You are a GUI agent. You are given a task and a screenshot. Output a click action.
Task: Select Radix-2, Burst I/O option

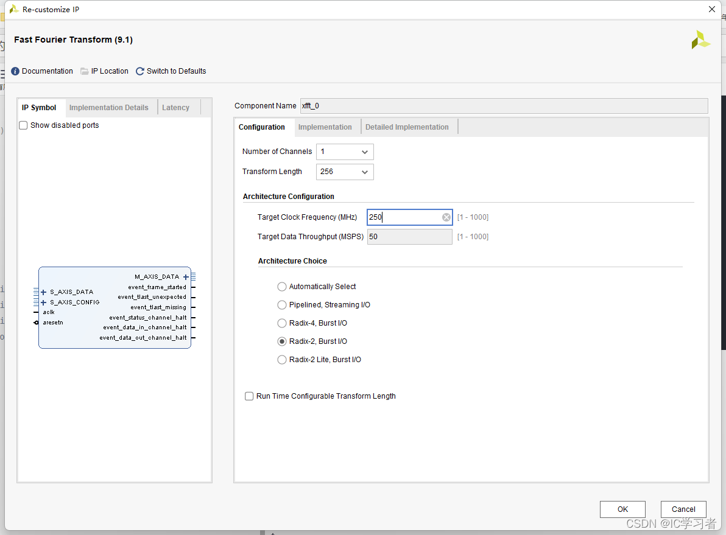point(281,341)
